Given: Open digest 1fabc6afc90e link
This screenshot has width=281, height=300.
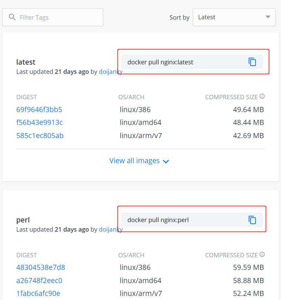Looking at the screenshot, I should [38, 293].
